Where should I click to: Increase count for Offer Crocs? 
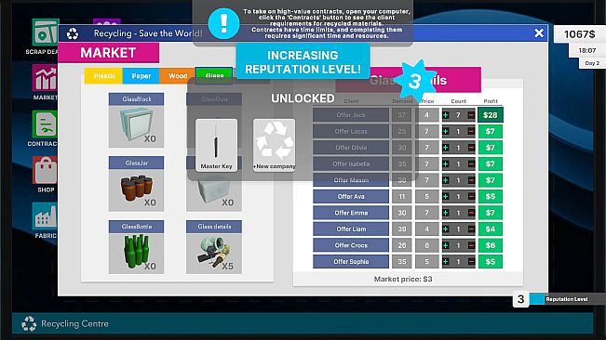pos(446,245)
